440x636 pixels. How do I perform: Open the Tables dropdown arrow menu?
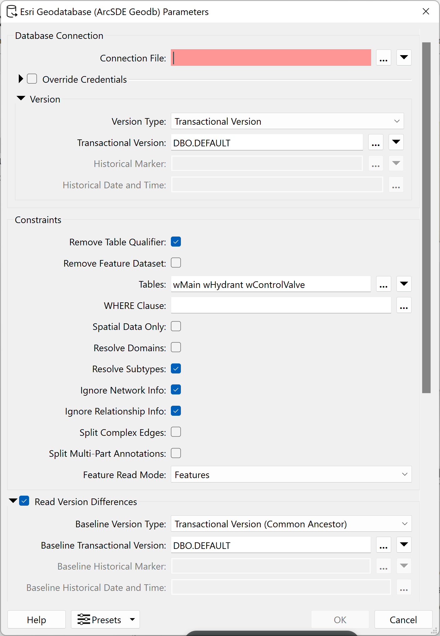(x=404, y=284)
